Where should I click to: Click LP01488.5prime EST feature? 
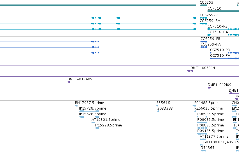[194, 105]
